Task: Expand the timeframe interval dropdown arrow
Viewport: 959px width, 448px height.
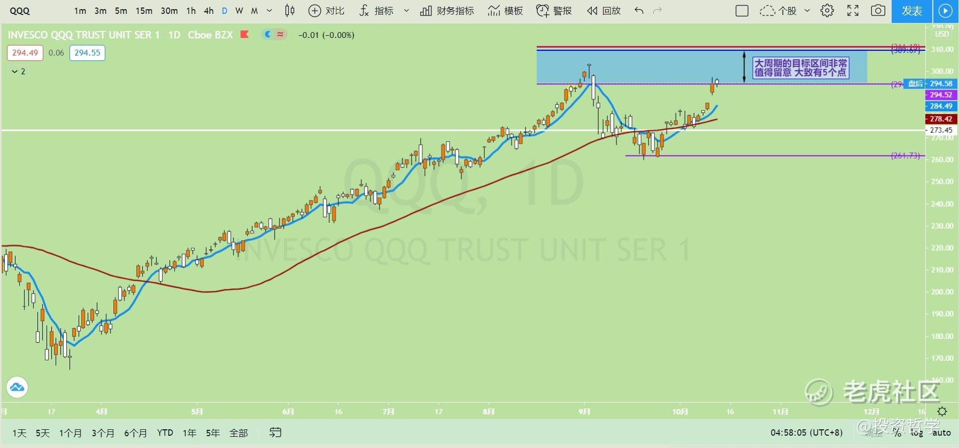Action: click(269, 11)
